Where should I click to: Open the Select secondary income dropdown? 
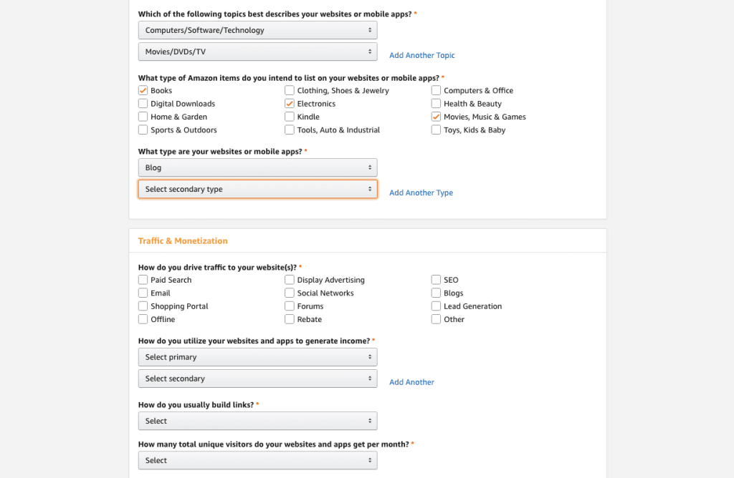pyautogui.click(x=257, y=379)
